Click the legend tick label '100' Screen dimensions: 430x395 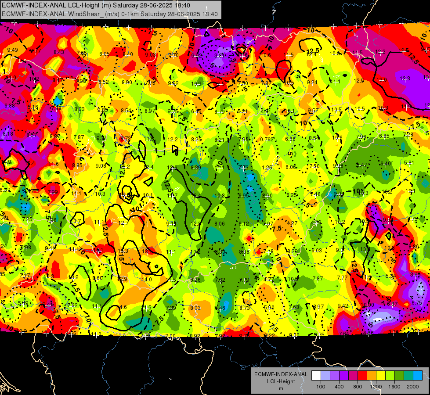coord(321,387)
